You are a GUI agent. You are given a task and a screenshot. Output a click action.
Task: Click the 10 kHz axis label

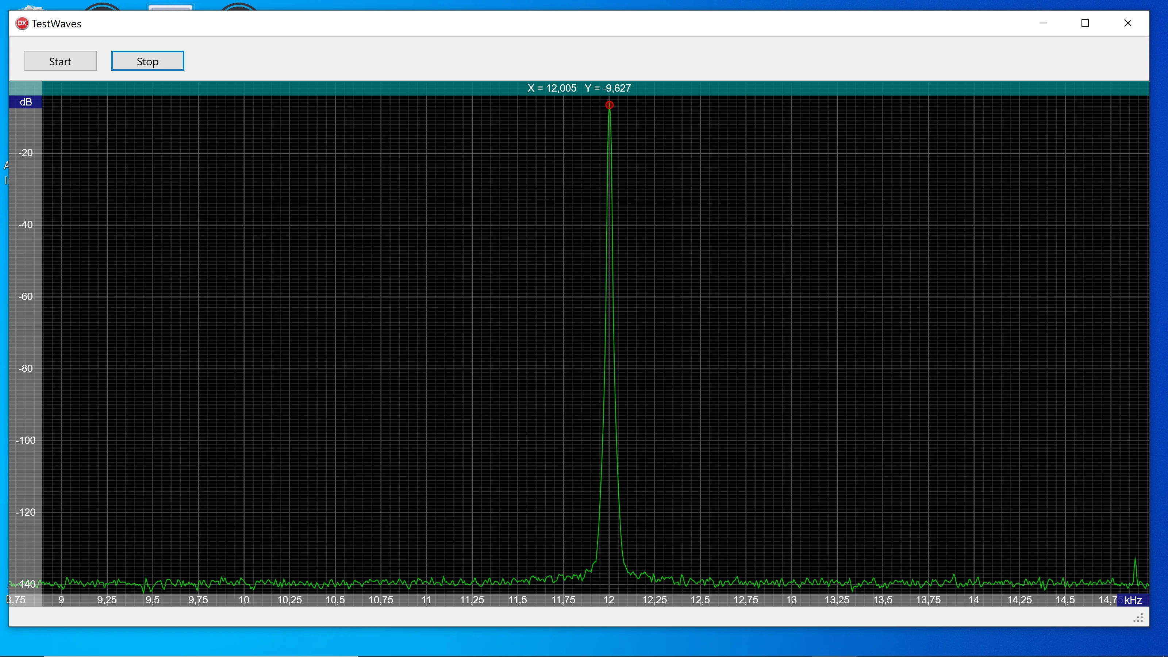click(x=244, y=600)
